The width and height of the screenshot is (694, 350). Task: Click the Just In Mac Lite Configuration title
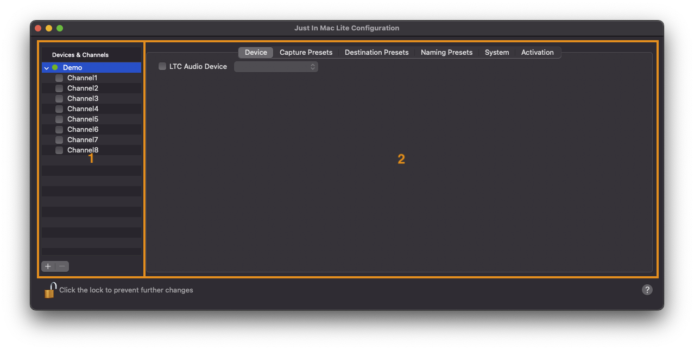[346, 28]
